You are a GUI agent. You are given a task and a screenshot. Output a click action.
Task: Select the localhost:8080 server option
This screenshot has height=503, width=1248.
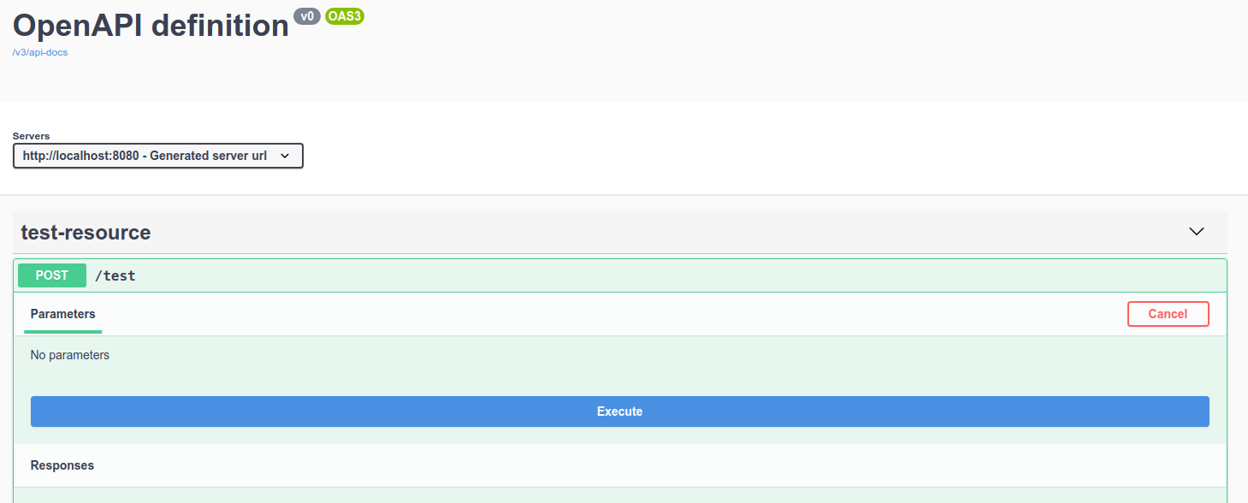coord(145,156)
